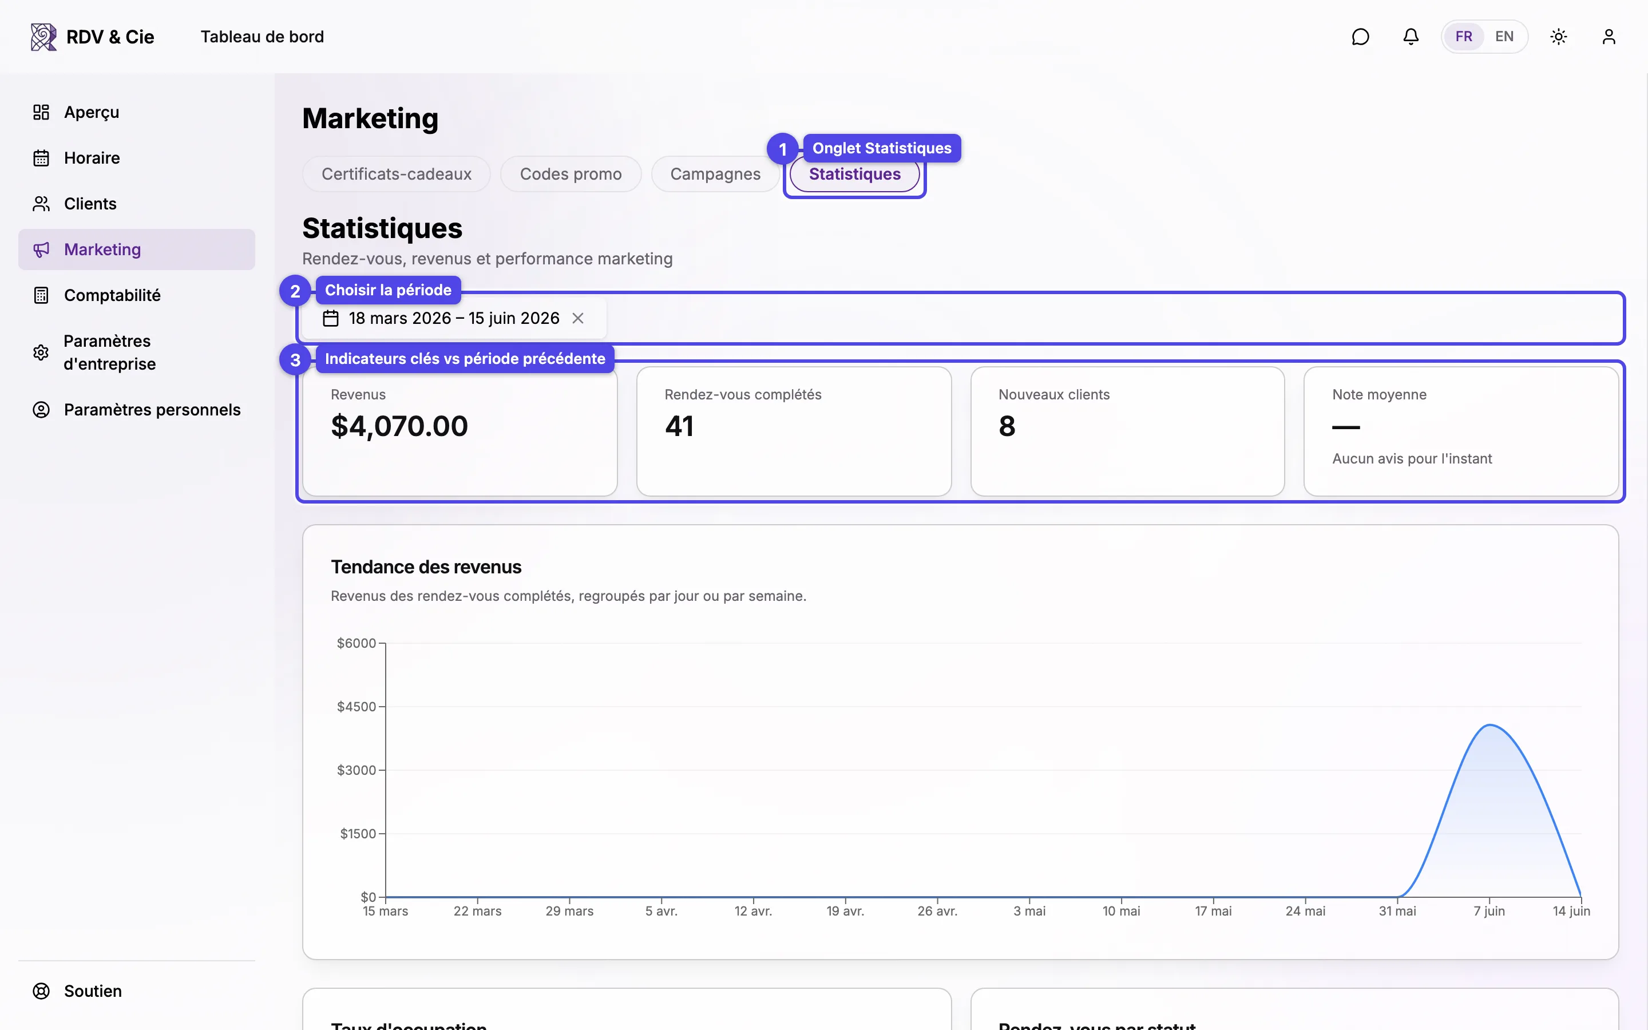The width and height of the screenshot is (1648, 1030).
Task: Clear the selected date range
Action: (577, 318)
